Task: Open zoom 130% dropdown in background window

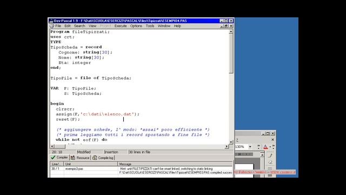Action: (x=250, y=147)
